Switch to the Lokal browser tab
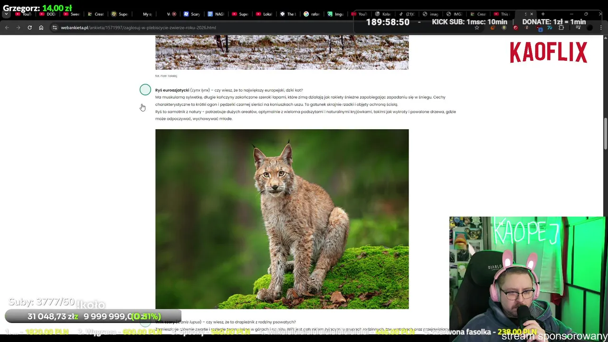Screen dimensions: 608x342 pyautogui.click(x=264, y=14)
